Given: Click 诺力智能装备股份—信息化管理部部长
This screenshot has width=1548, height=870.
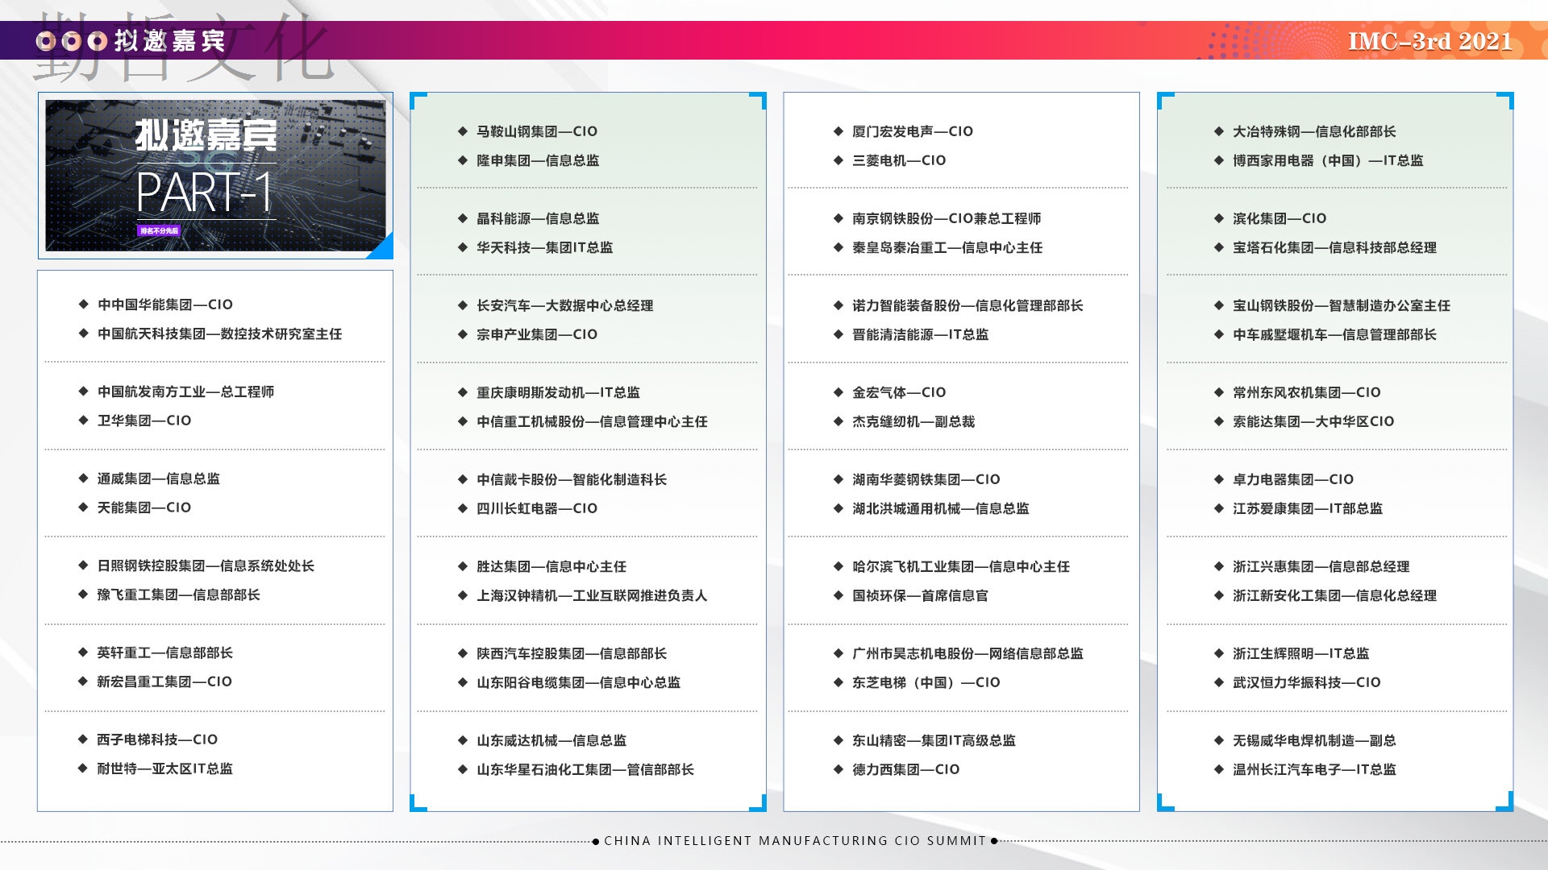Looking at the screenshot, I should coord(967,305).
